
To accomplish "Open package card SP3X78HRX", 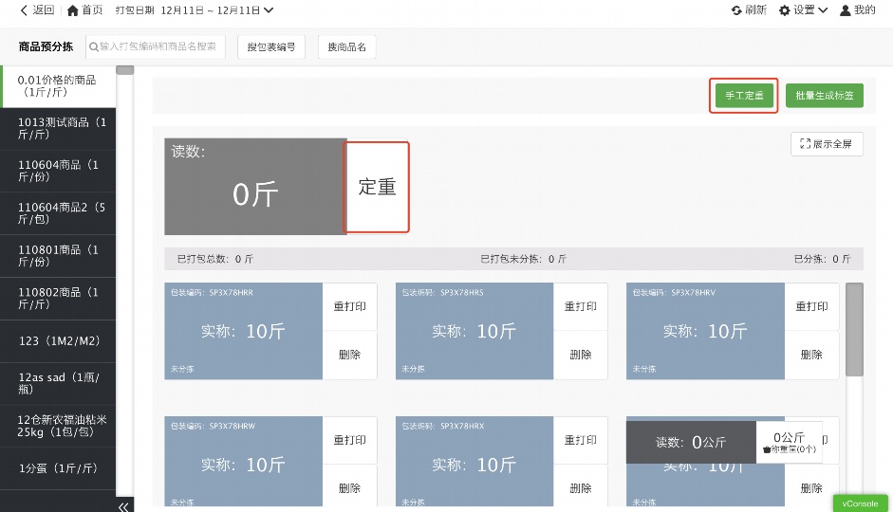I will click(x=474, y=462).
